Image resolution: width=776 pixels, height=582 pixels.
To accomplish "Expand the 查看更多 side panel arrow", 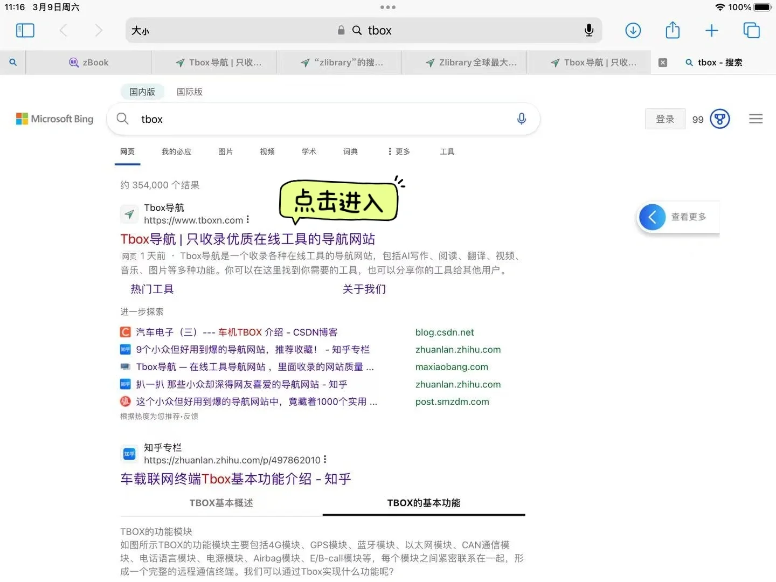I will (653, 217).
